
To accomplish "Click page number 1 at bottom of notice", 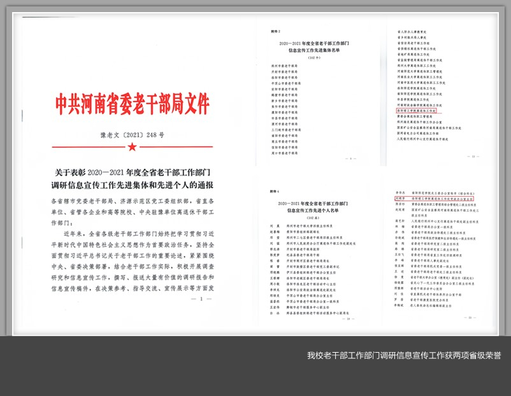I will [x=201, y=299].
